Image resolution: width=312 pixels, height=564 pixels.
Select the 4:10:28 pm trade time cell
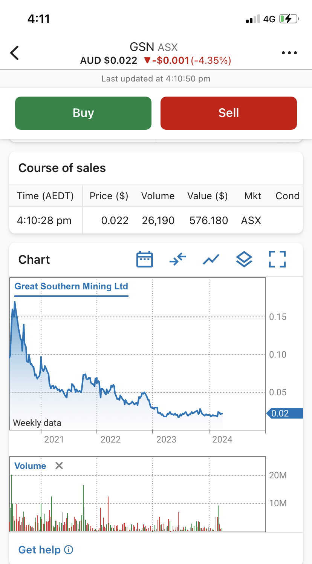[44, 220]
